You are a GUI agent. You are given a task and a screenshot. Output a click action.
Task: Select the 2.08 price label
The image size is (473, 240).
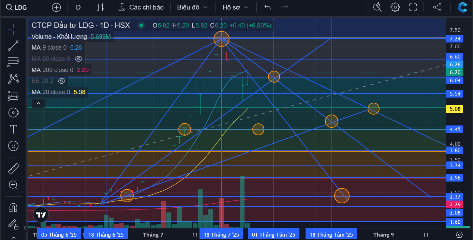455,212
